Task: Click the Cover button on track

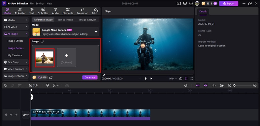Action: [x=26, y=115]
